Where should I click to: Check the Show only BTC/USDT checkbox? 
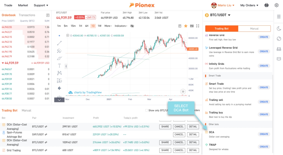pyautogui.click(x=146, y=111)
